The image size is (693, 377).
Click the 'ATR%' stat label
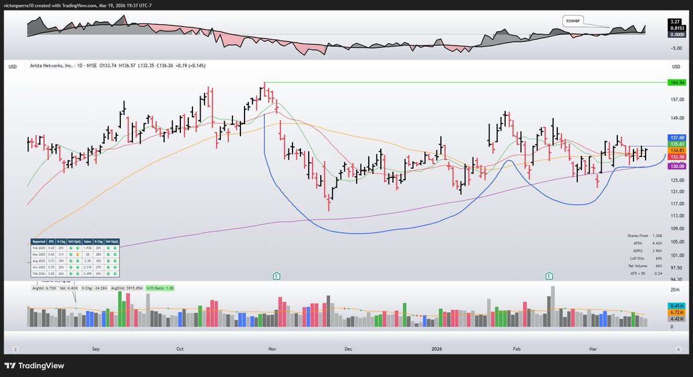[x=638, y=243]
